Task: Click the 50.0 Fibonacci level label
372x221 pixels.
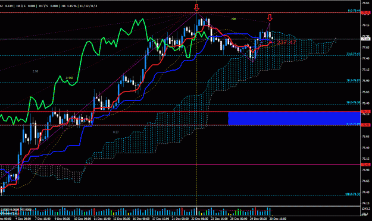Action: pyautogui.click(x=354, y=103)
